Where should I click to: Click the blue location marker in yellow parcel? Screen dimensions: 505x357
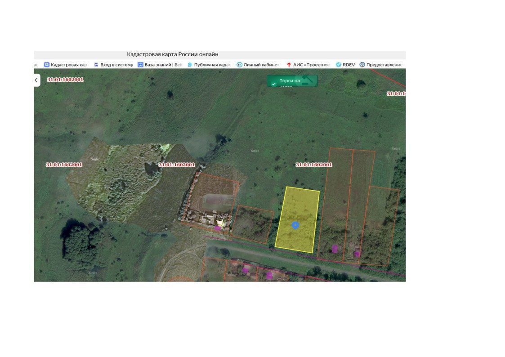tap(295, 225)
